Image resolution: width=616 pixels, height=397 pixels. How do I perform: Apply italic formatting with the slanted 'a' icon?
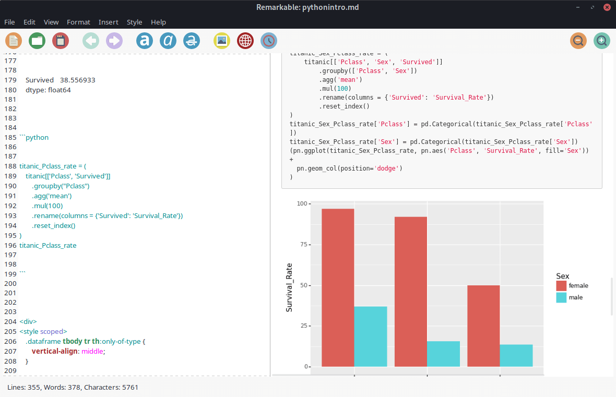tap(168, 41)
